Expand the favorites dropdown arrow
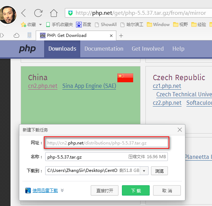Screen dimensions: 212x206 tap(40, 25)
